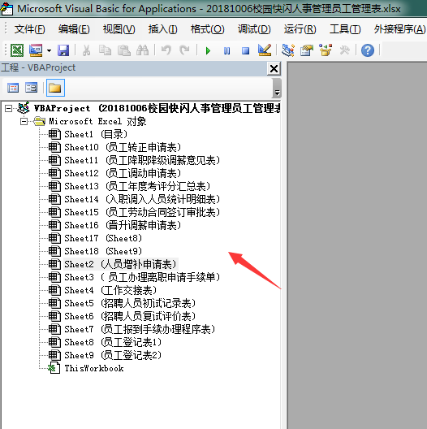Click Paste clipboard icon
Screen dimensions: 427x429
tap(124, 50)
